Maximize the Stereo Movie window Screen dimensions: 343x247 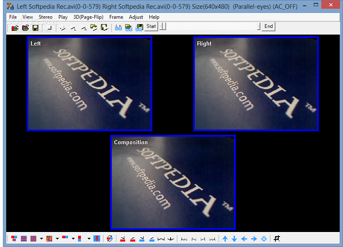coord(315,5)
